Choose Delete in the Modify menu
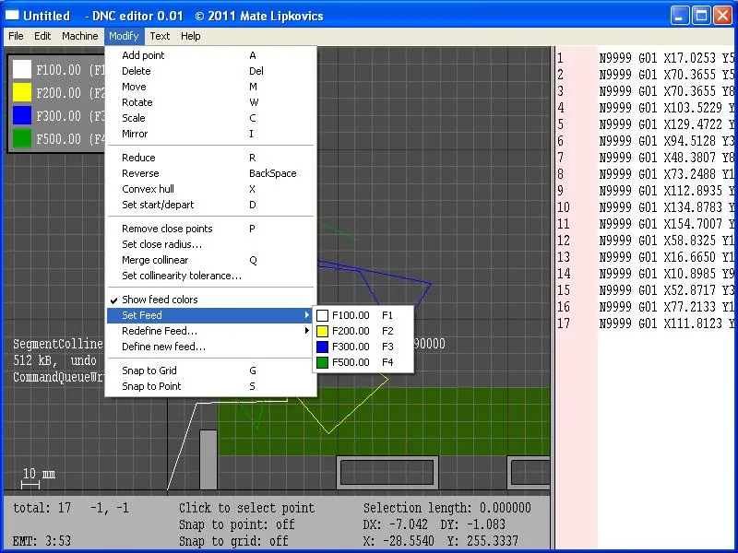738x553 pixels. click(x=211, y=71)
